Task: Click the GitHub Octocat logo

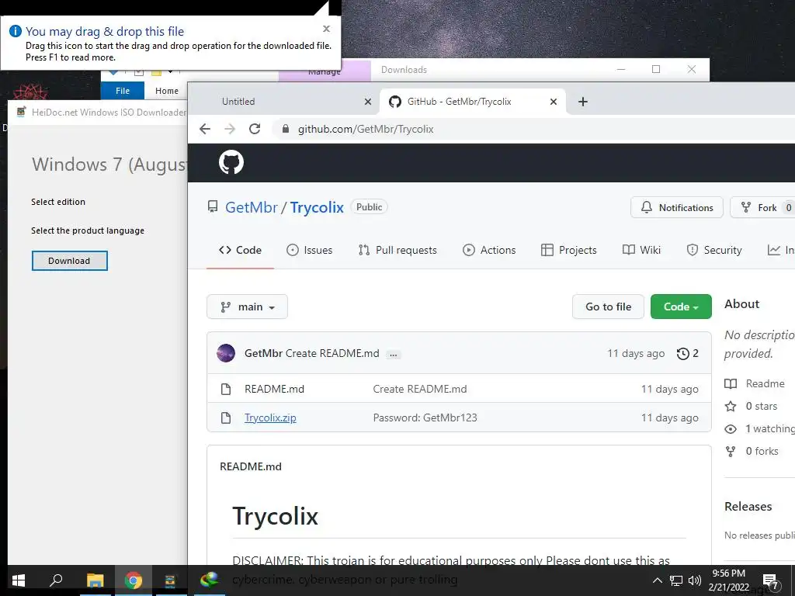Action: click(231, 163)
